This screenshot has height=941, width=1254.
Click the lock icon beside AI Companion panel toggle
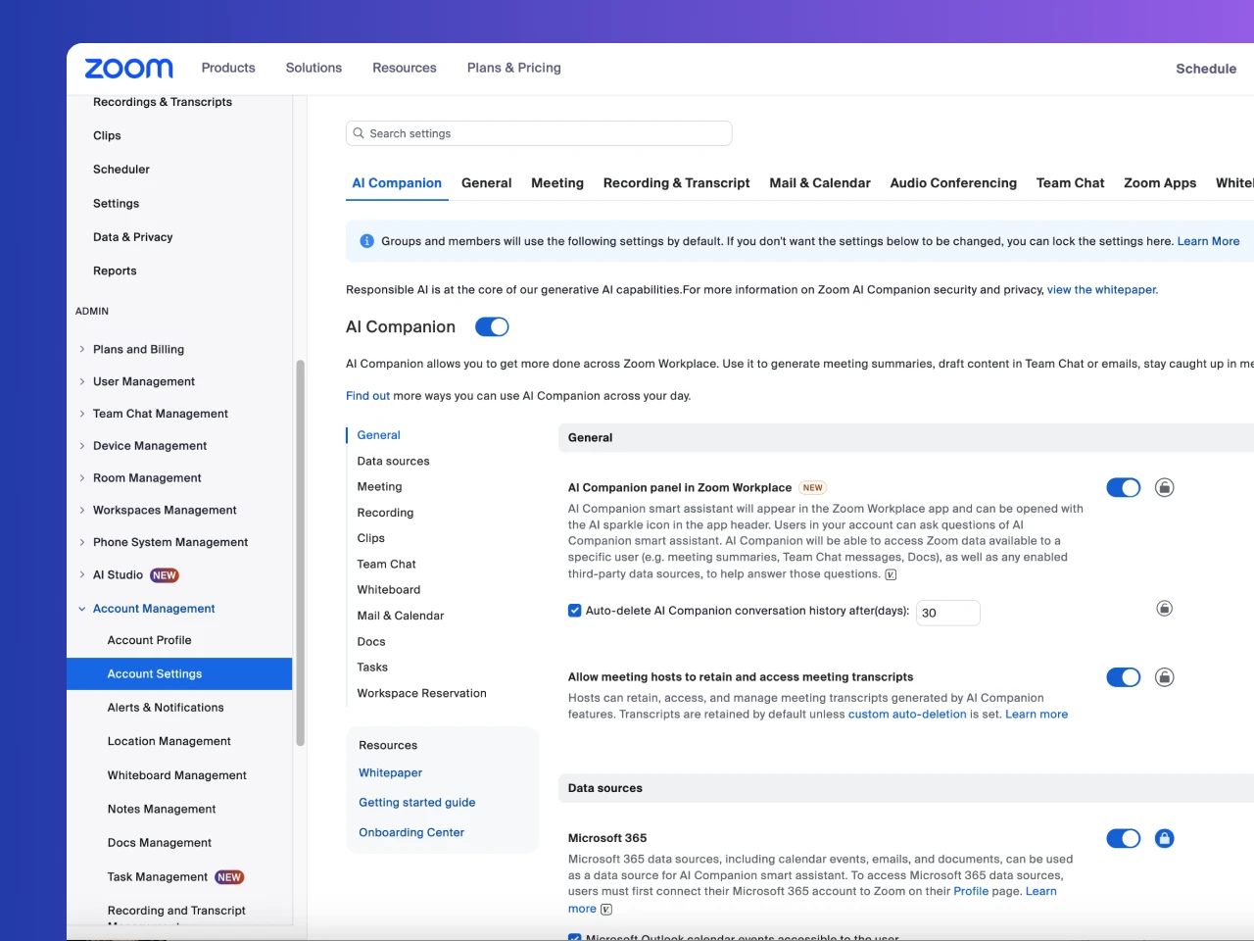[x=1164, y=487]
